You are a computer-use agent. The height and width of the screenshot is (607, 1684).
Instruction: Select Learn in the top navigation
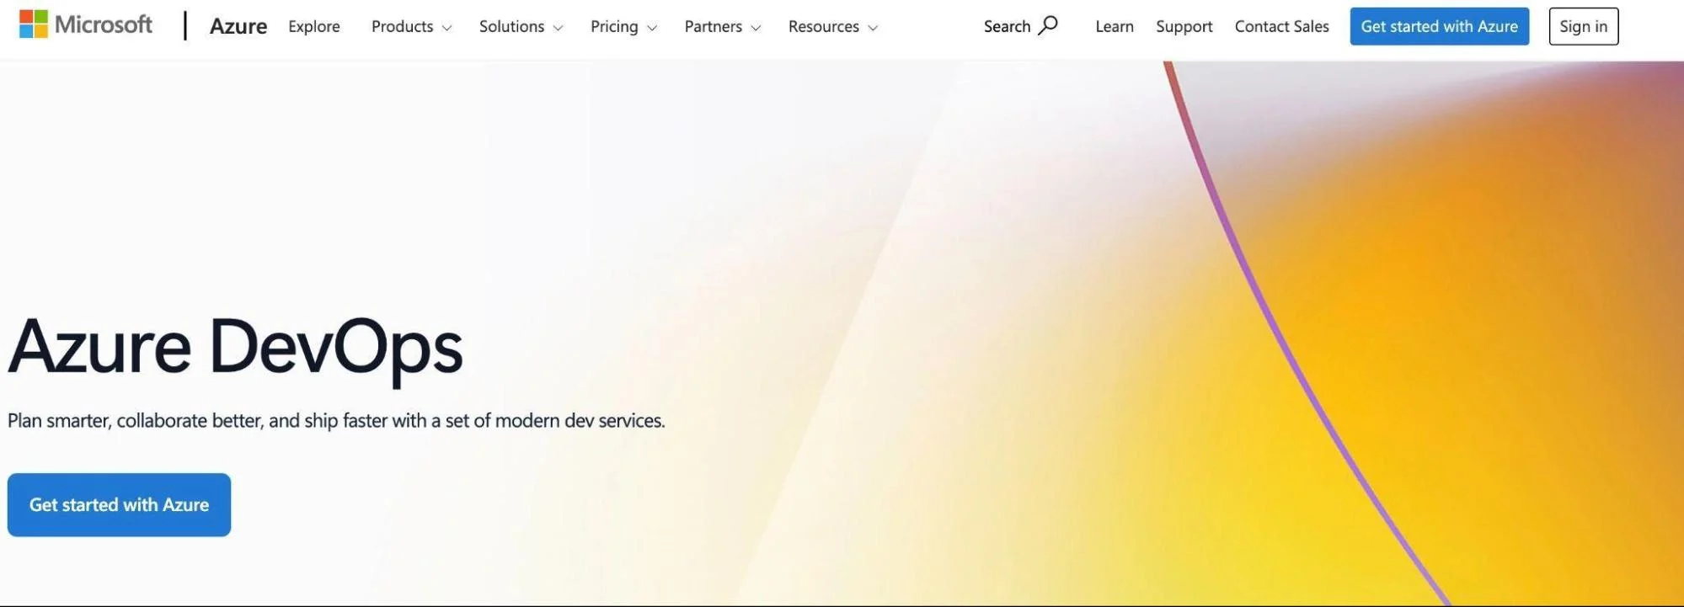(x=1114, y=26)
